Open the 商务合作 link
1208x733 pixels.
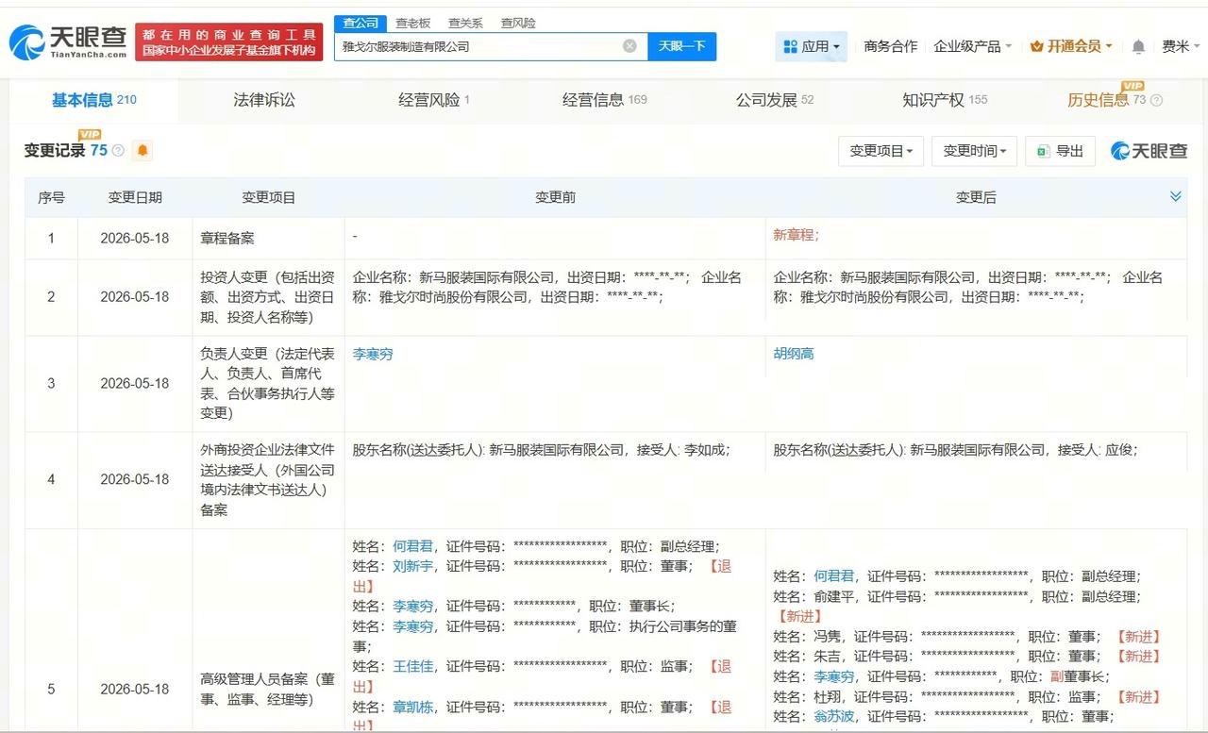[x=890, y=46]
